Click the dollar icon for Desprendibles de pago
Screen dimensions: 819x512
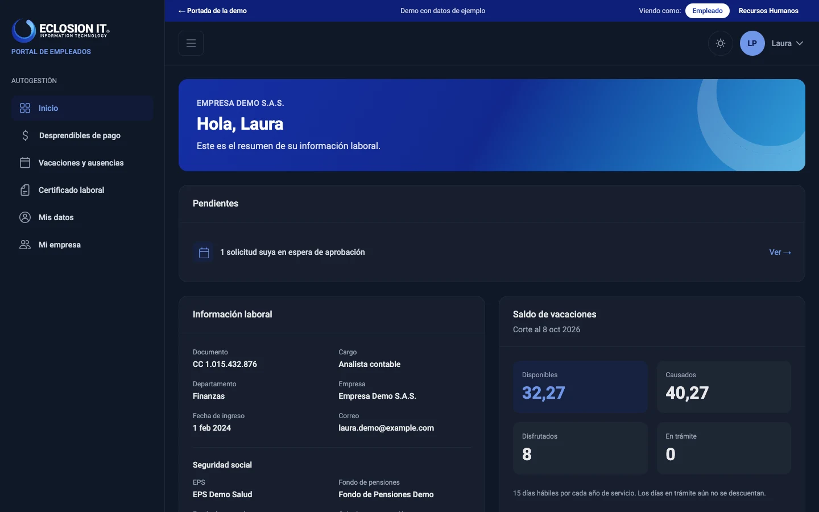point(25,135)
